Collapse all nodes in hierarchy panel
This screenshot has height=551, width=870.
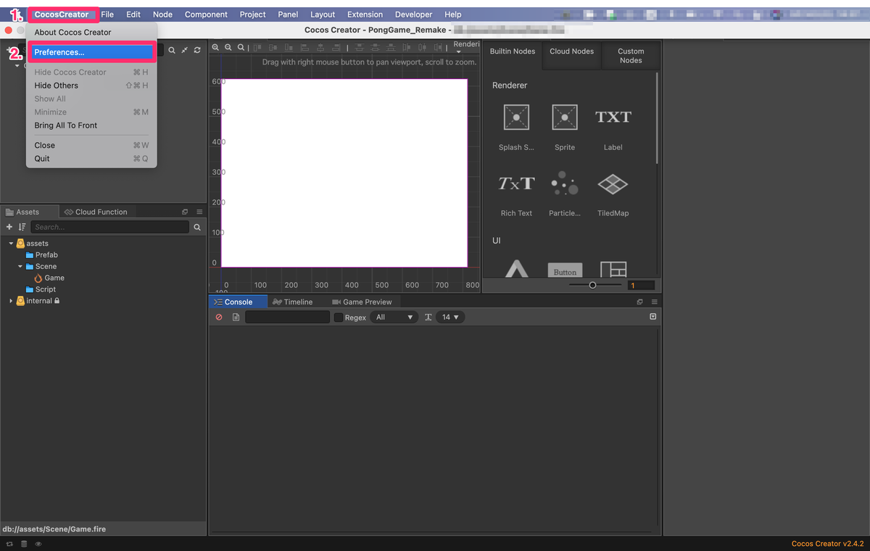(184, 50)
